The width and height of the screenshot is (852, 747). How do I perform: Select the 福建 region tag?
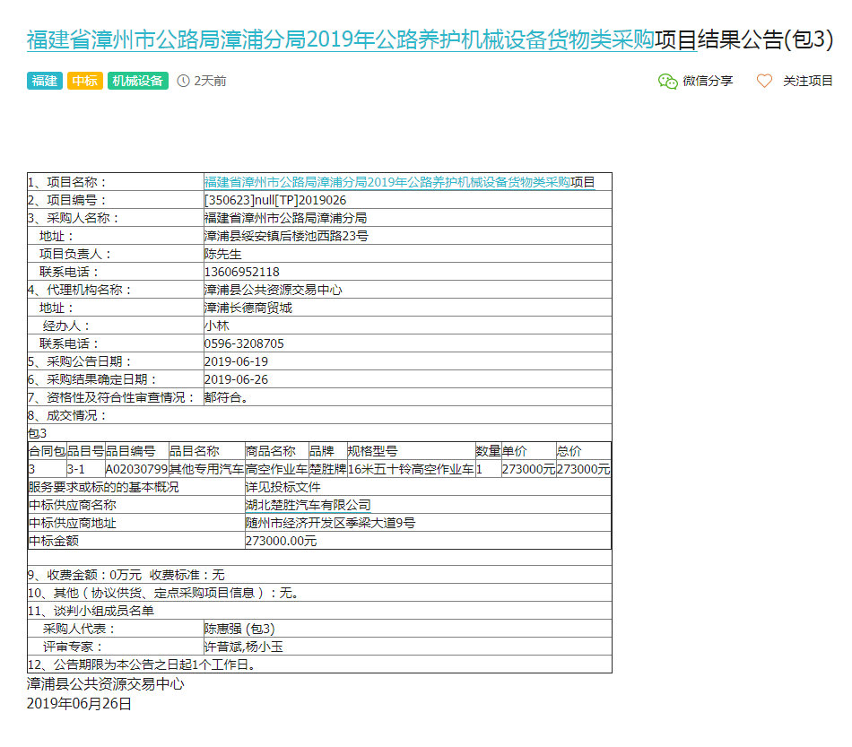[45, 81]
